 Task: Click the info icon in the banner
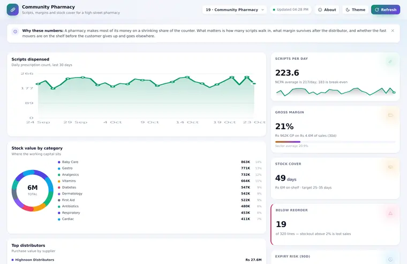pyautogui.click(x=16, y=32)
